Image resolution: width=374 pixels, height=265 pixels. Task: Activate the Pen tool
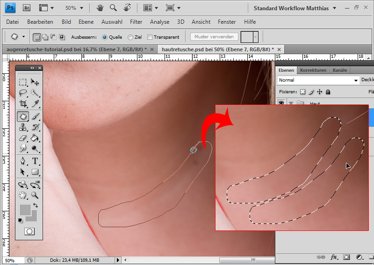[x=22, y=161]
